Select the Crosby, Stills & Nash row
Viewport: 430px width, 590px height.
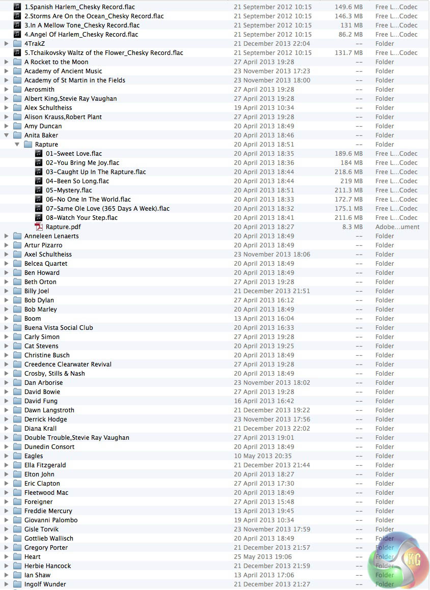pyautogui.click(x=215, y=373)
